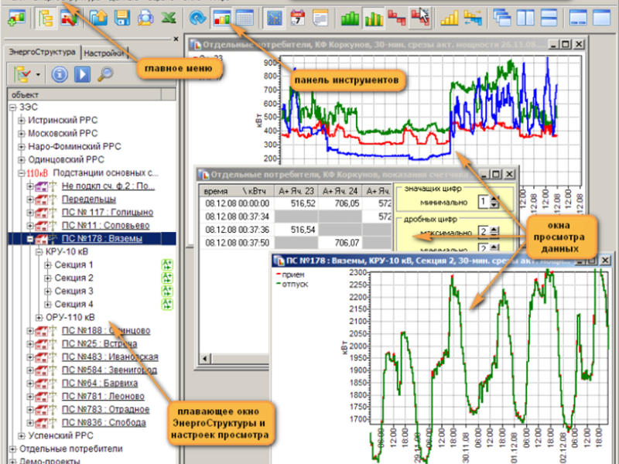This screenshot has height=464, width=619.
Task: Click the red descending steps icon
Action: pos(396,18)
